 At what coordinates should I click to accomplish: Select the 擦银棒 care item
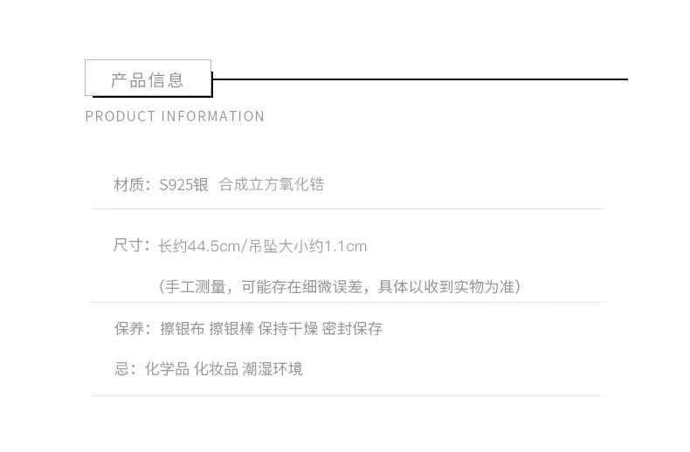[x=231, y=329]
